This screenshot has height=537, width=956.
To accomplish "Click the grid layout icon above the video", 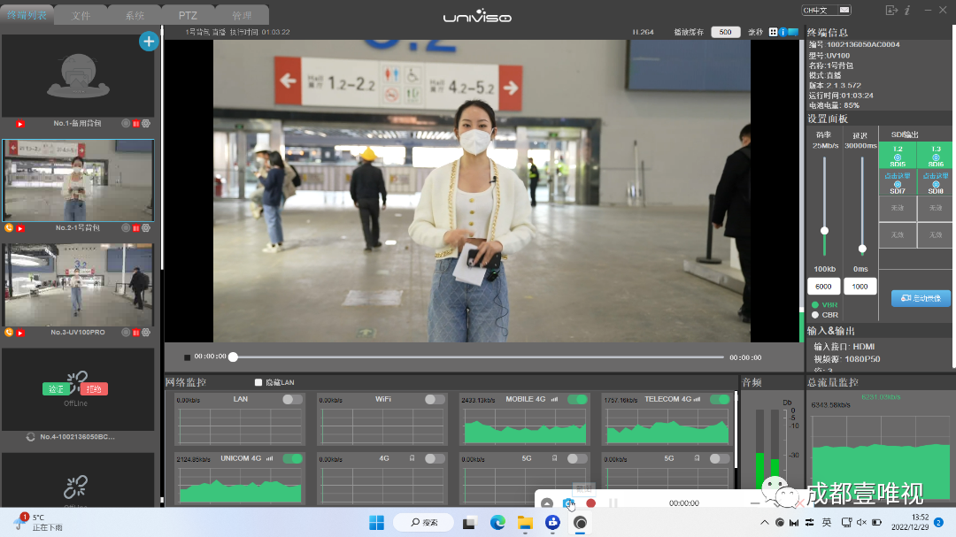I will click(x=773, y=32).
